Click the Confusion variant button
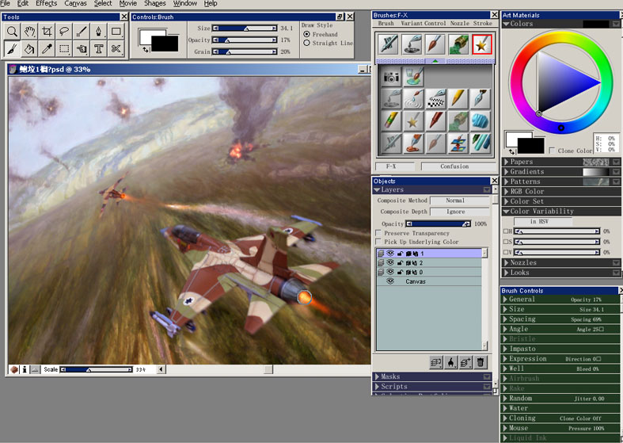The width and height of the screenshot is (623, 443). click(x=458, y=166)
